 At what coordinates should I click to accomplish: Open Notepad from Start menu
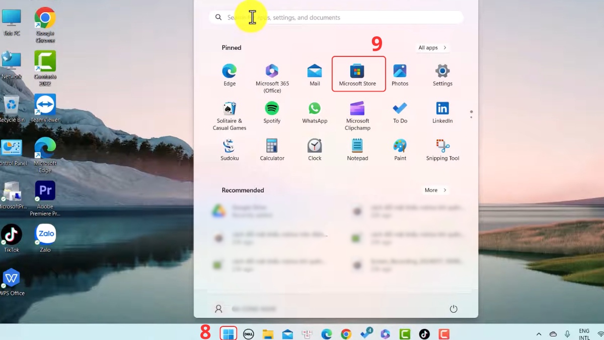358,150
